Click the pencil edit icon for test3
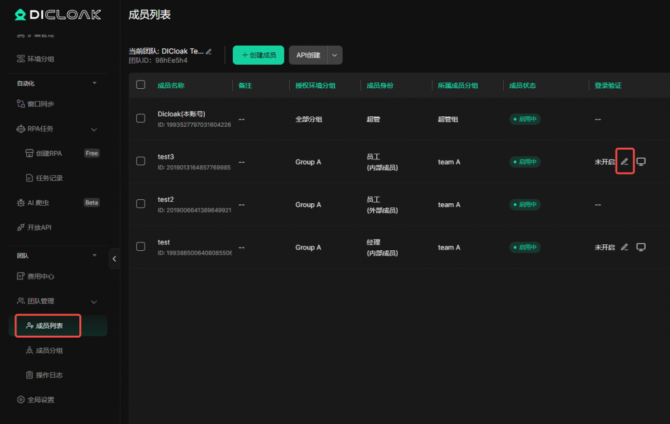The height and width of the screenshot is (424, 670). pyautogui.click(x=624, y=162)
